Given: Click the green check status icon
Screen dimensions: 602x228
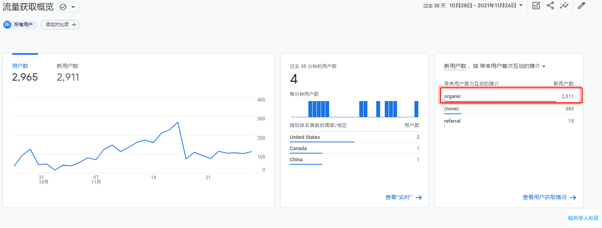Looking at the screenshot, I should pos(63,7).
